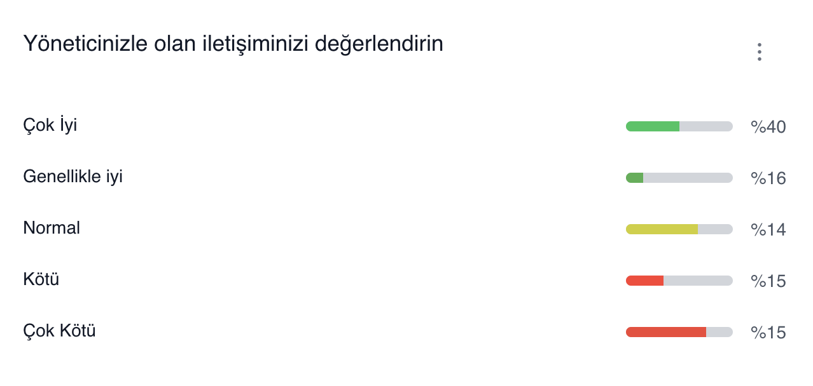Image resolution: width=813 pixels, height=386 pixels.
Task: Click the %16 percentage value
Action: (768, 178)
